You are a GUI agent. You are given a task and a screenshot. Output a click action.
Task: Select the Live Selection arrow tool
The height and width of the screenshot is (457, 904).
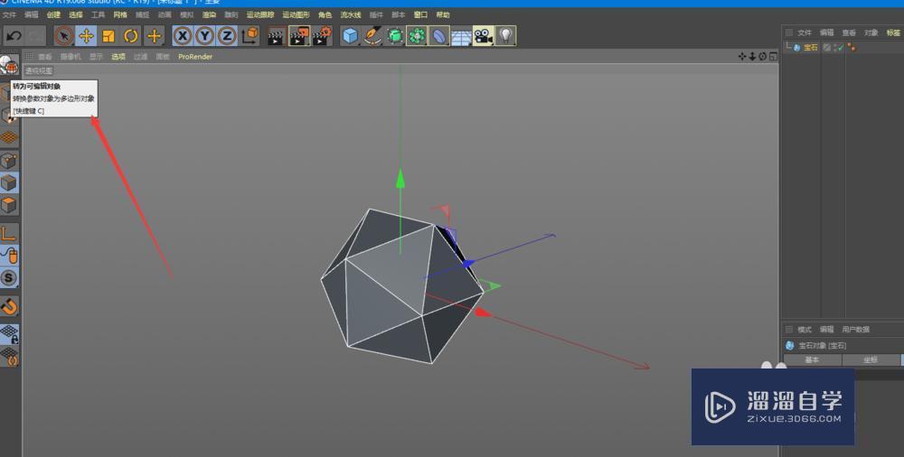[63, 36]
